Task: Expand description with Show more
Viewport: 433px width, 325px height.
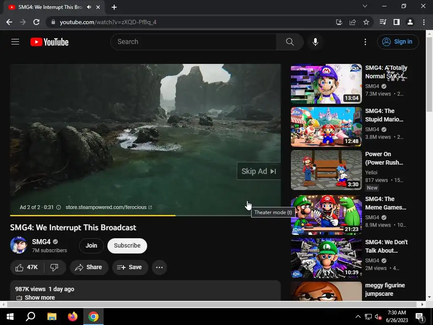Action: point(40,297)
